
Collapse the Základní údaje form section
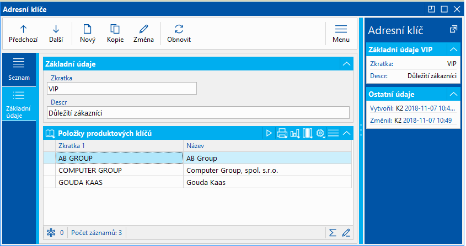click(346, 64)
